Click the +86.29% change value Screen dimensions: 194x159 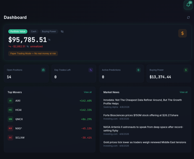(86, 119)
